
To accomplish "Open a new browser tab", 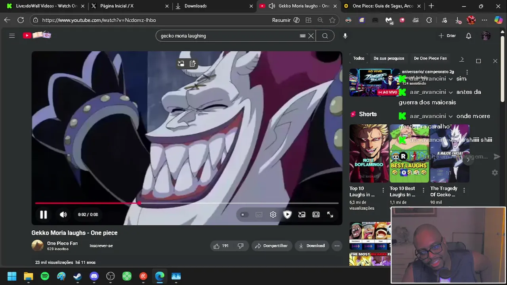I will (431, 6).
